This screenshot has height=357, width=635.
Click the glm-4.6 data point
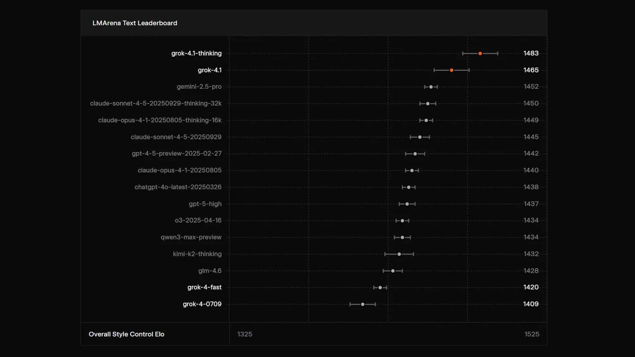coord(393,271)
